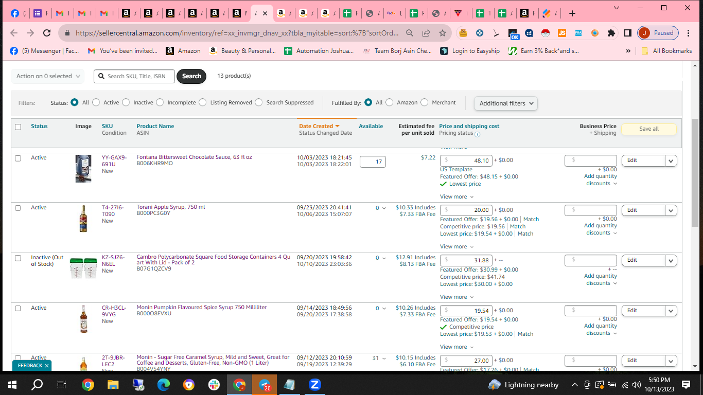Image resolution: width=703 pixels, height=395 pixels.
Task: Open the Action on 0 selected dropdown
Action: click(x=48, y=76)
